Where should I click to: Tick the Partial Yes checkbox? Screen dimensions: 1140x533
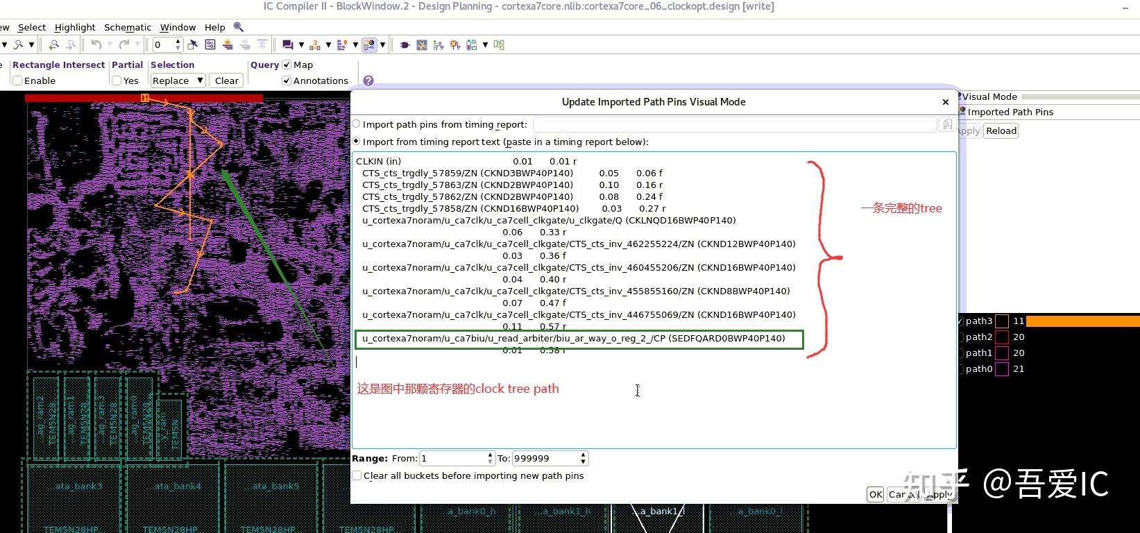[117, 81]
